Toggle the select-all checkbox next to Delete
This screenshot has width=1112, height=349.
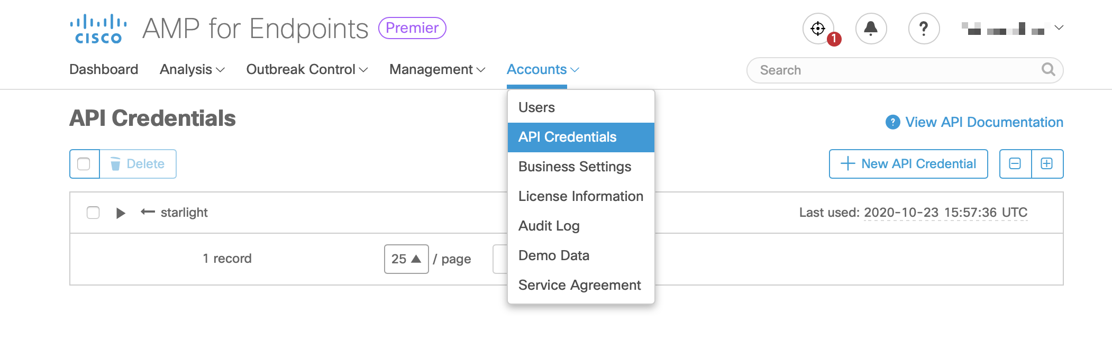click(84, 164)
